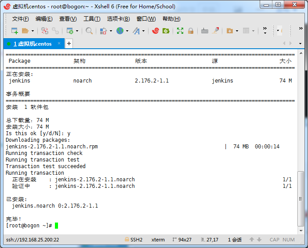The width and height of the screenshot is (308, 248).
Task: Click the terminal scrollbar down arrow
Action: [x=301, y=231]
